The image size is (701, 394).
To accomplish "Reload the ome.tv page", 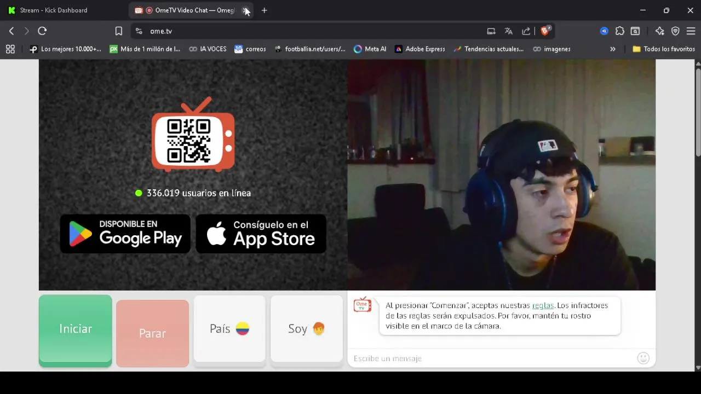I will [42, 31].
